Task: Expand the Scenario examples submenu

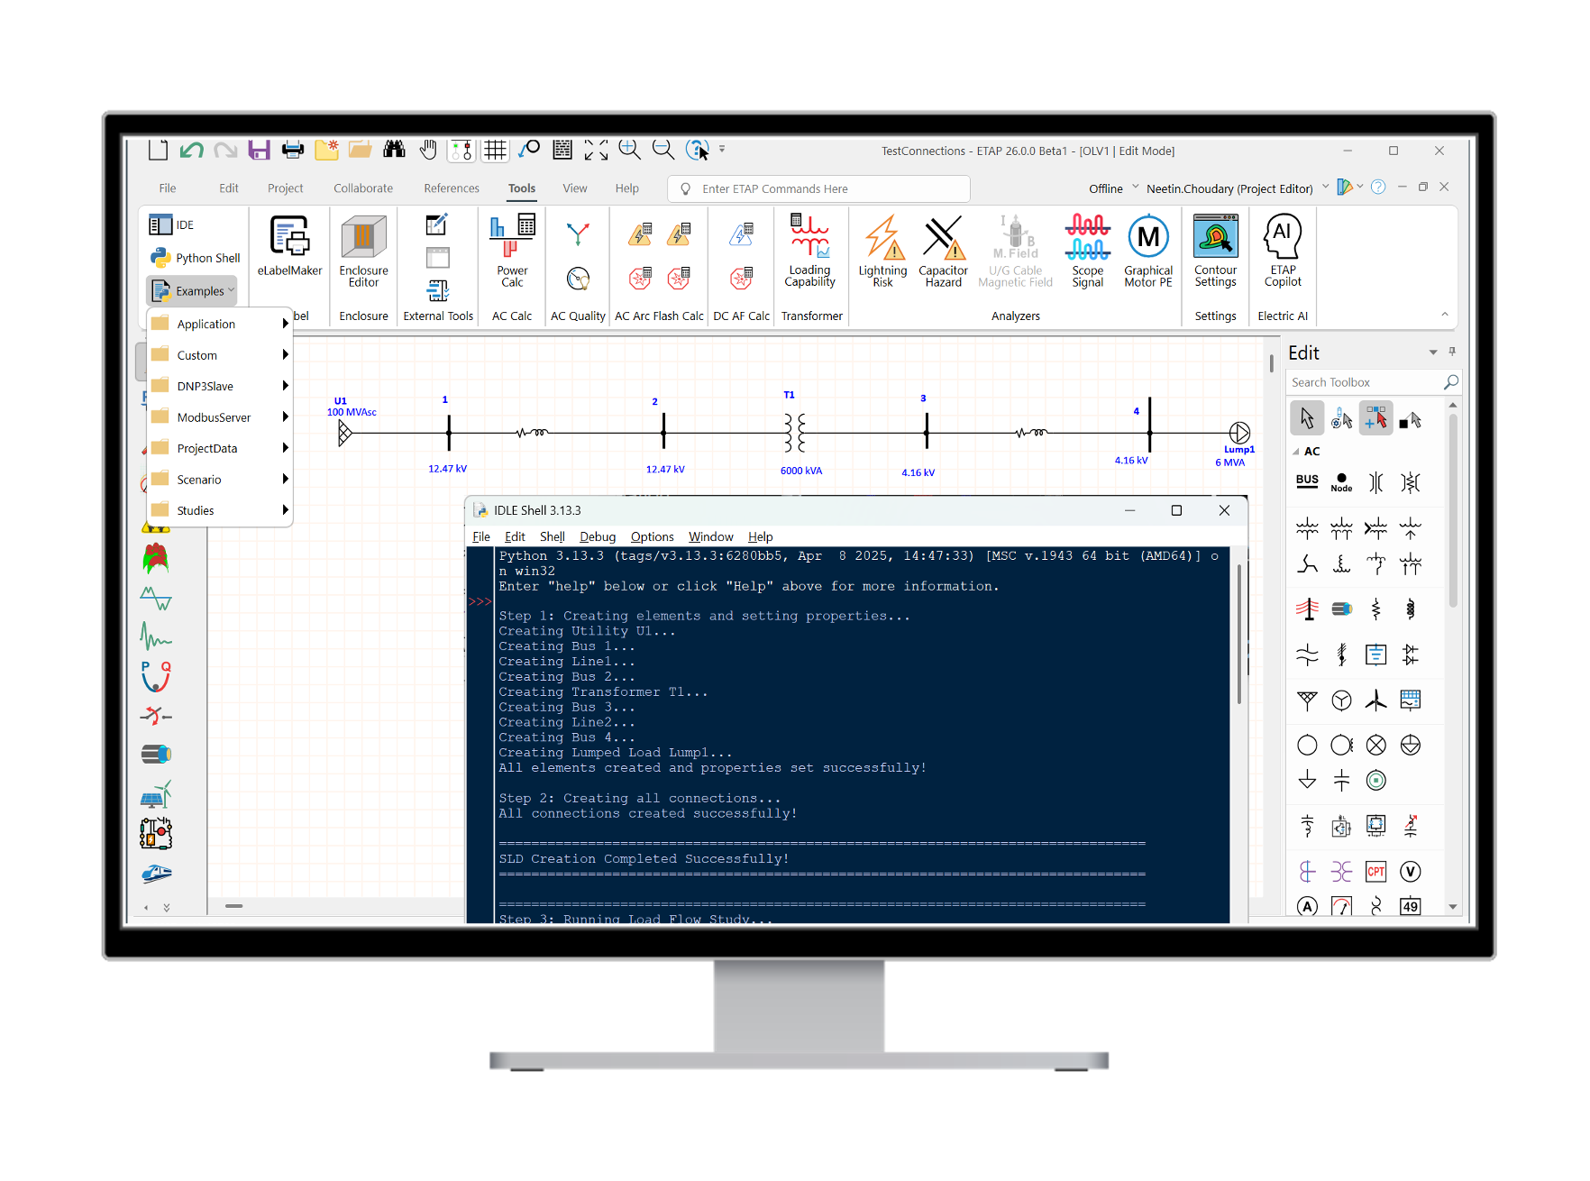Action: click(220, 480)
